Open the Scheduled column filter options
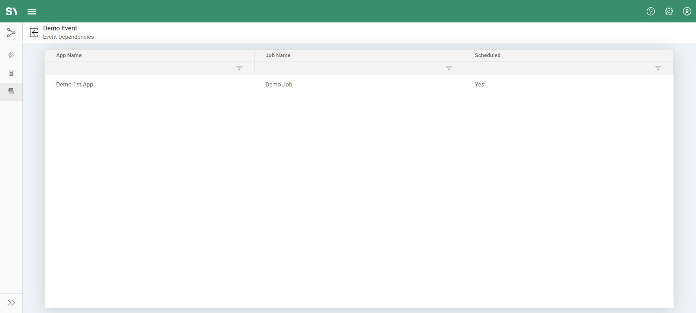 coord(658,68)
